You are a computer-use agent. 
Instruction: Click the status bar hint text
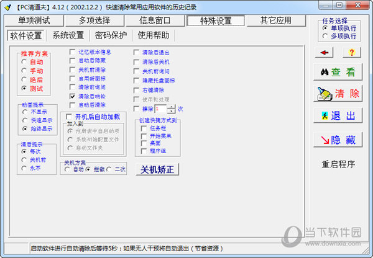(127, 249)
